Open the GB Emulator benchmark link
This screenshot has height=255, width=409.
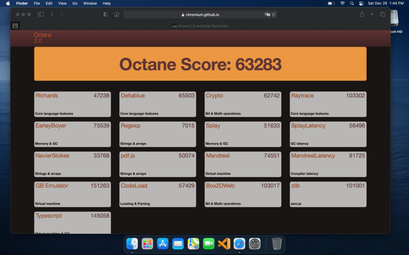(x=52, y=186)
